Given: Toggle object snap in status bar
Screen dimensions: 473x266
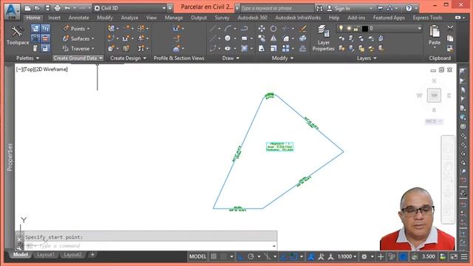Looking at the screenshot, I should point(293,256).
